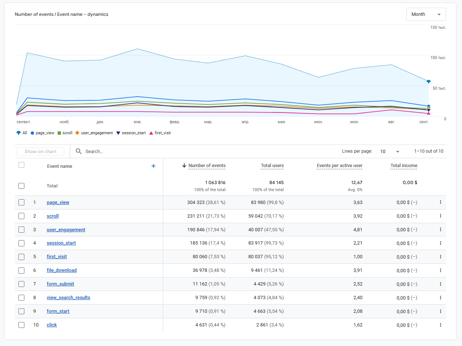
Task: Open the view_search_results event link
Action: (x=68, y=298)
